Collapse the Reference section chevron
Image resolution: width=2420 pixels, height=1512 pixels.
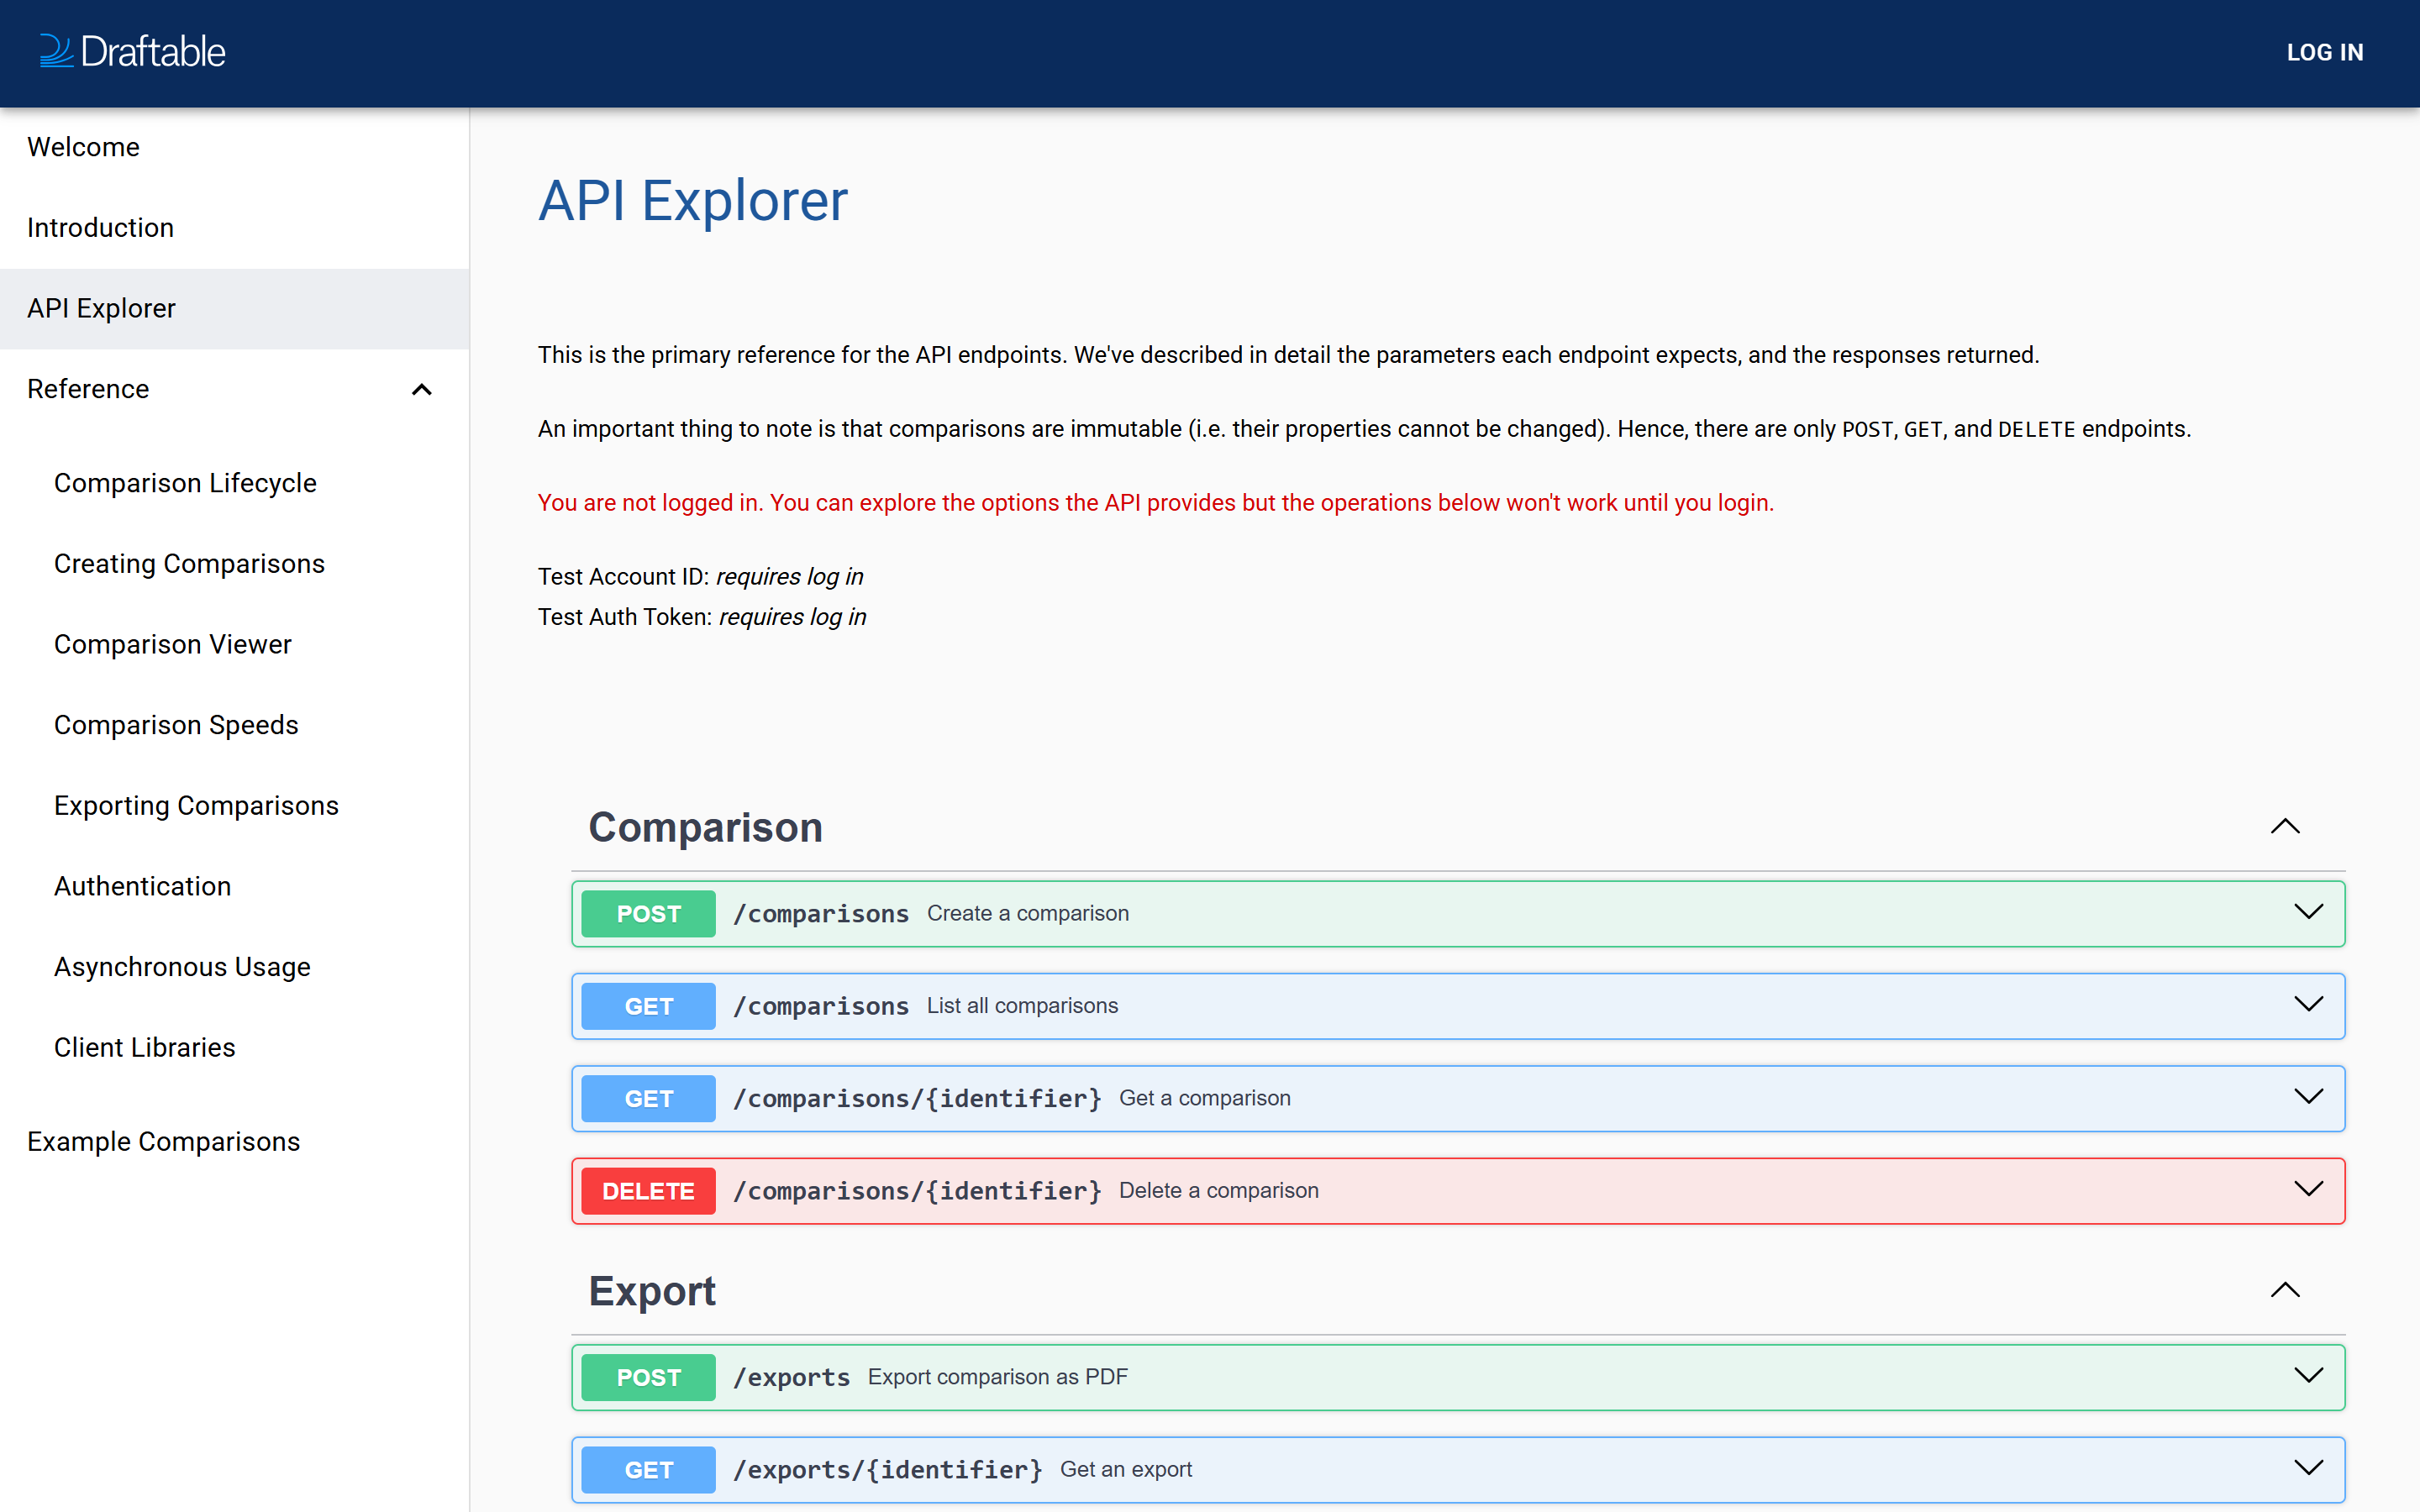422,389
